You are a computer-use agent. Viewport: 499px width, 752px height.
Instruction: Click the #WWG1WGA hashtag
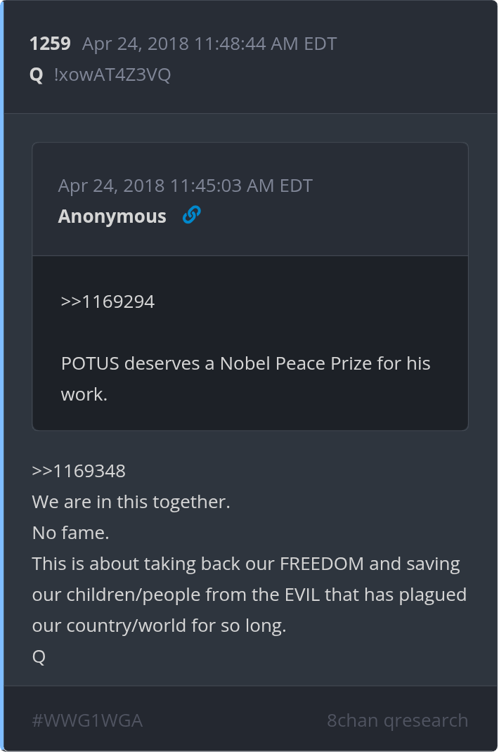pyautogui.click(x=87, y=720)
